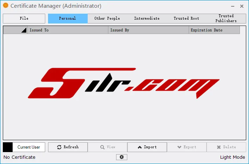
Task: Close the Certificate Manager window
Action: 242,6
